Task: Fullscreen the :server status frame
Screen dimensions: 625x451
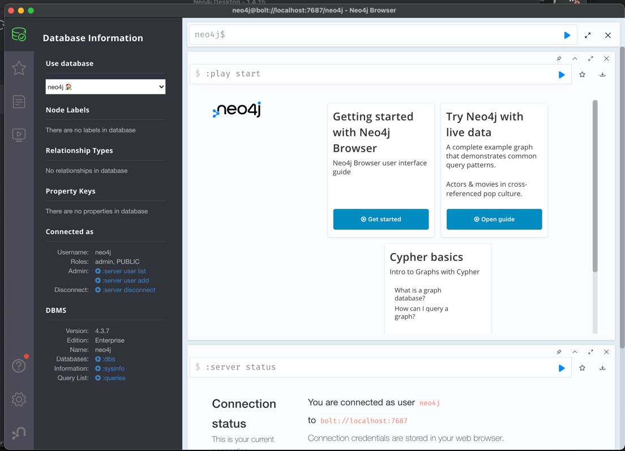Action: 590,352
